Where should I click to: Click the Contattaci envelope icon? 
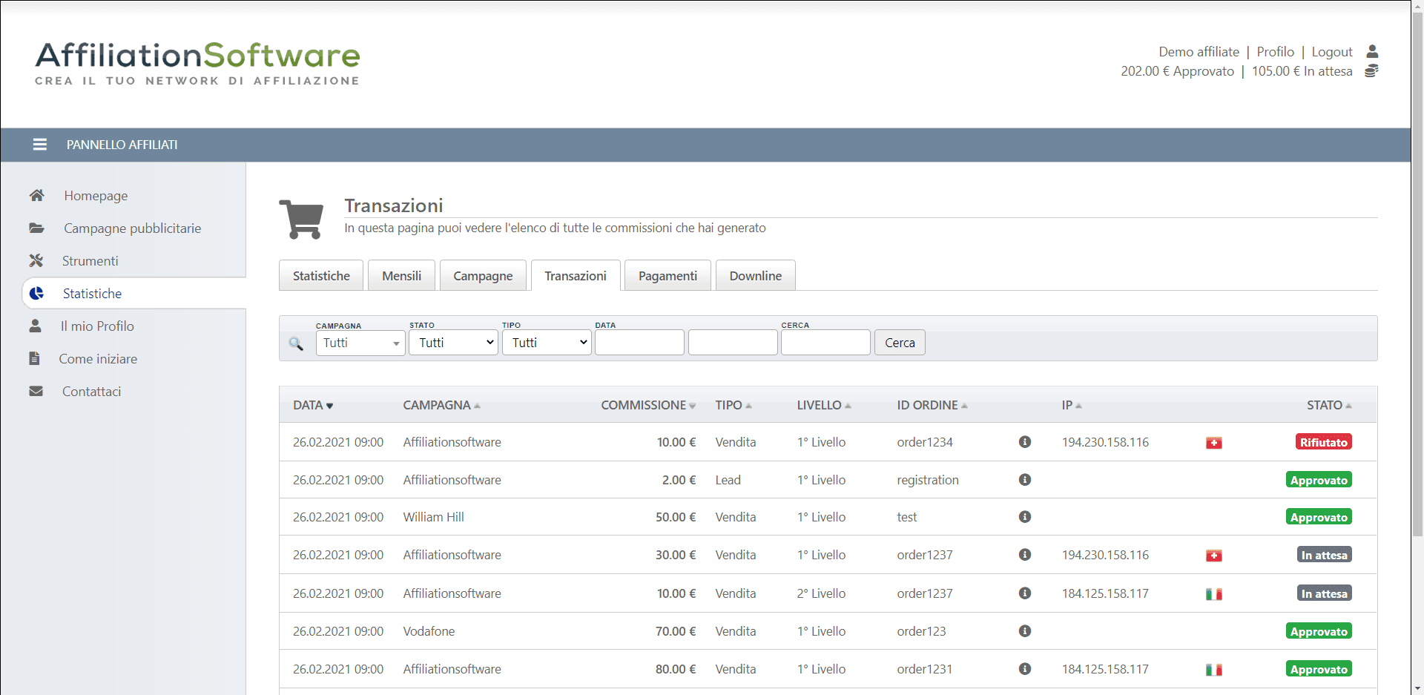pyautogui.click(x=36, y=391)
